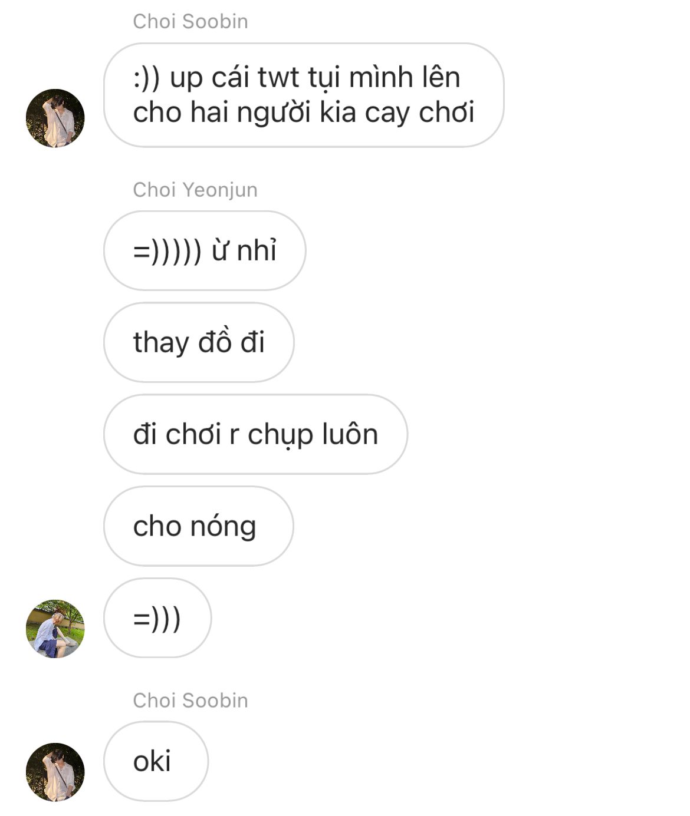Screen dimensions: 690x816
Task: Click "cho hai người kia cay chơi" text line
Action: pos(304,112)
